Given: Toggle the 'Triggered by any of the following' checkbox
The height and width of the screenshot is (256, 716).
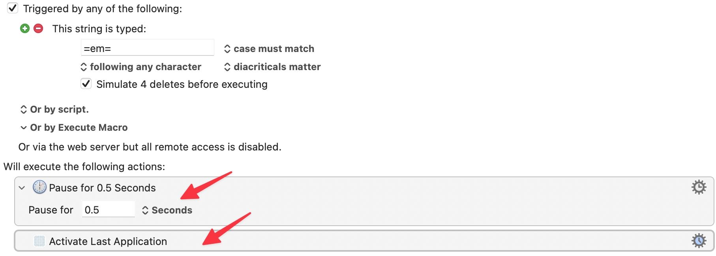Looking at the screenshot, I should [x=13, y=8].
